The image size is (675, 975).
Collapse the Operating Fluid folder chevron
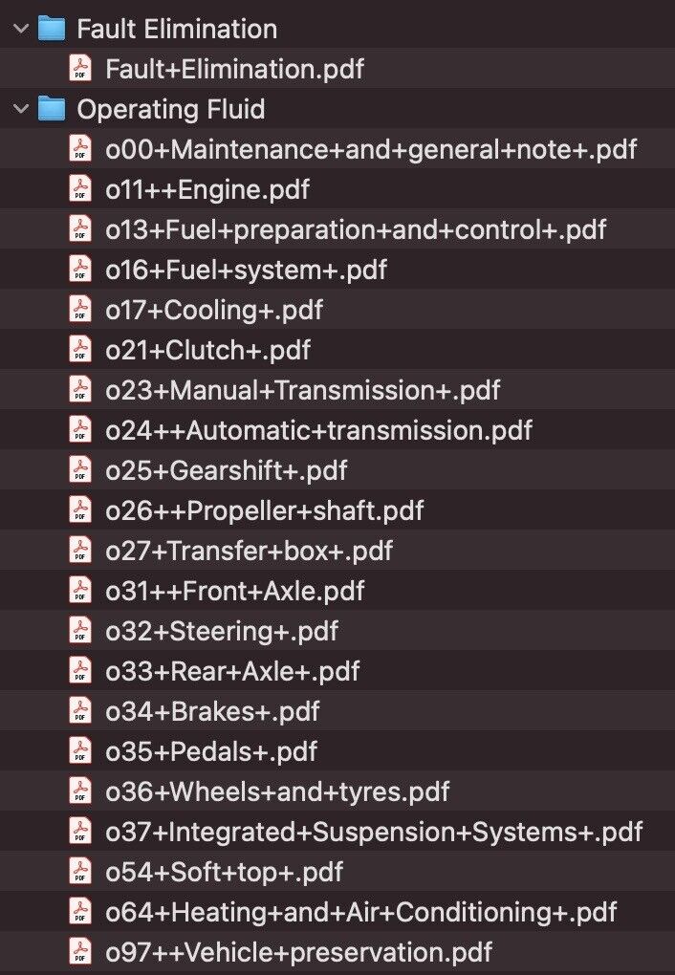click(x=20, y=109)
